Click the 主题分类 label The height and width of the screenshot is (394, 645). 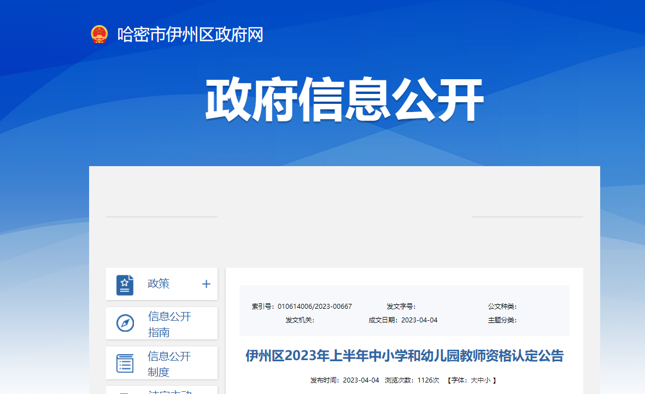(502, 320)
